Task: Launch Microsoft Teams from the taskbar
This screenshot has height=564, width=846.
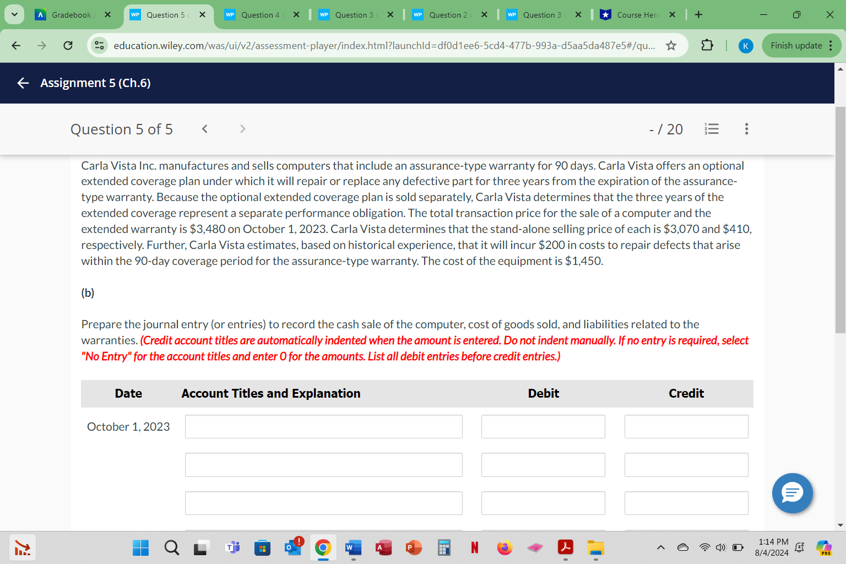Action: click(231, 548)
